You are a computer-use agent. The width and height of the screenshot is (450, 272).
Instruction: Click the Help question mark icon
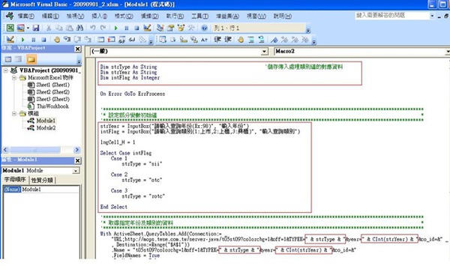coord(204,28)
